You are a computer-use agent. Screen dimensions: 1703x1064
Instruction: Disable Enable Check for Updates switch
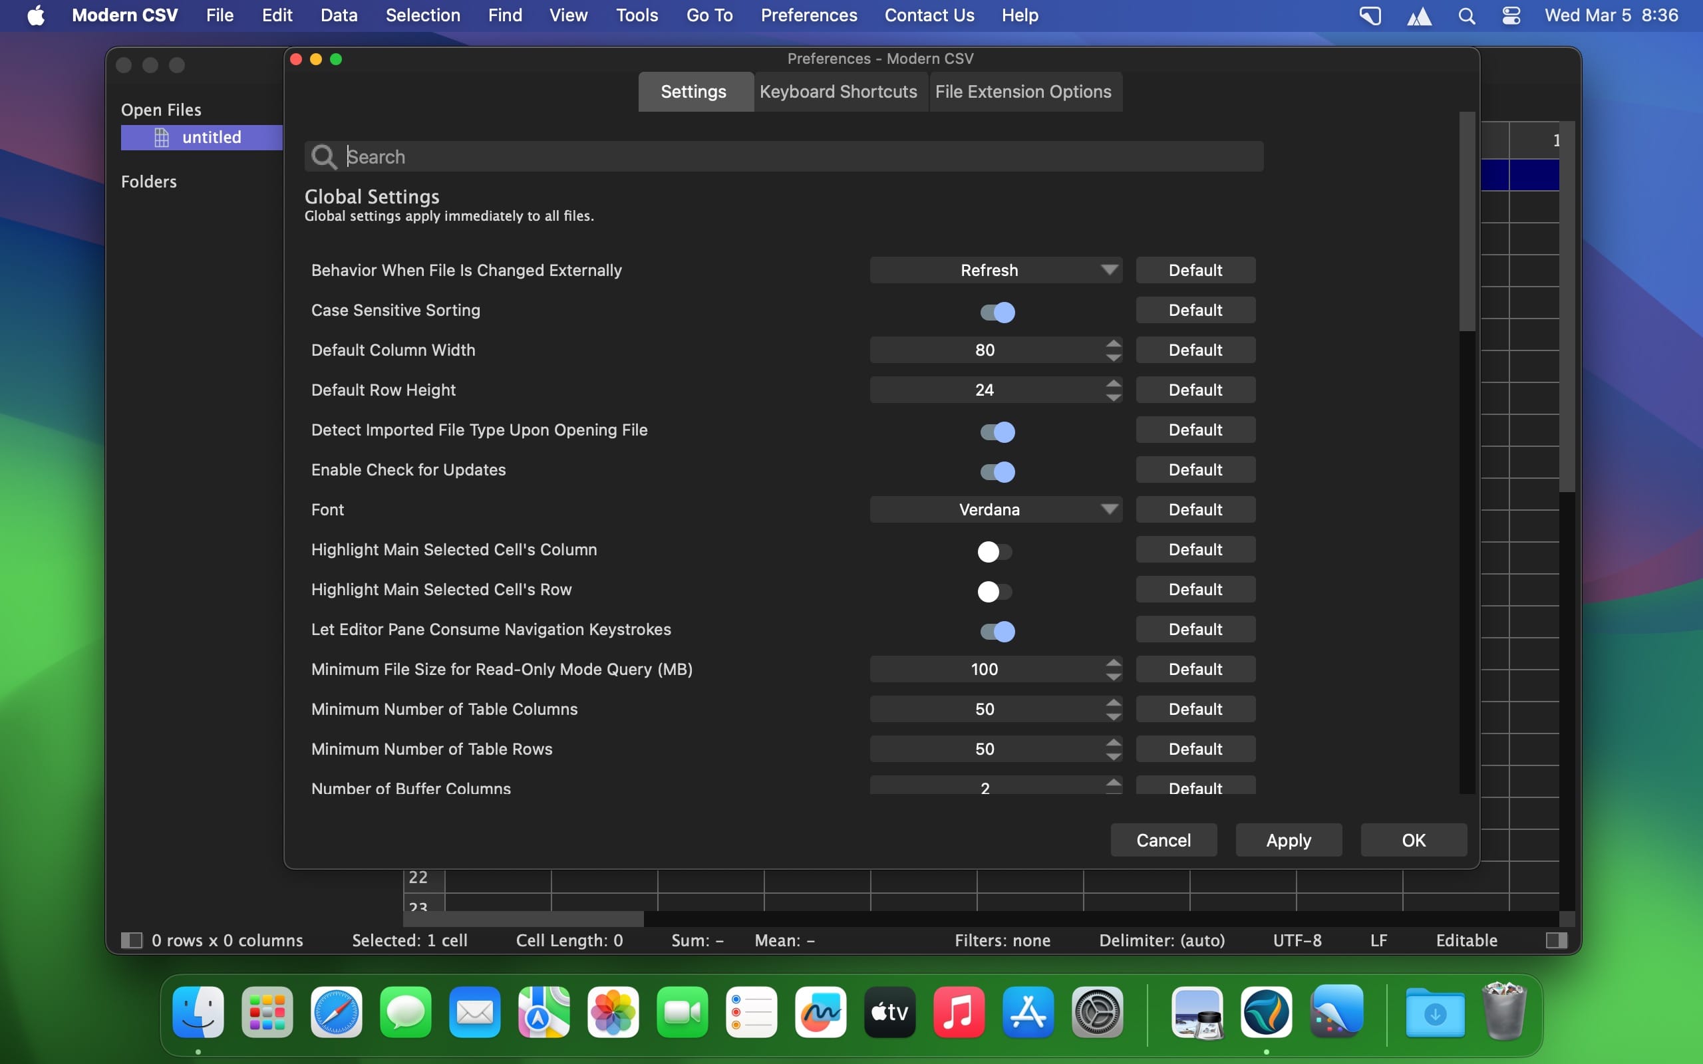997,471
